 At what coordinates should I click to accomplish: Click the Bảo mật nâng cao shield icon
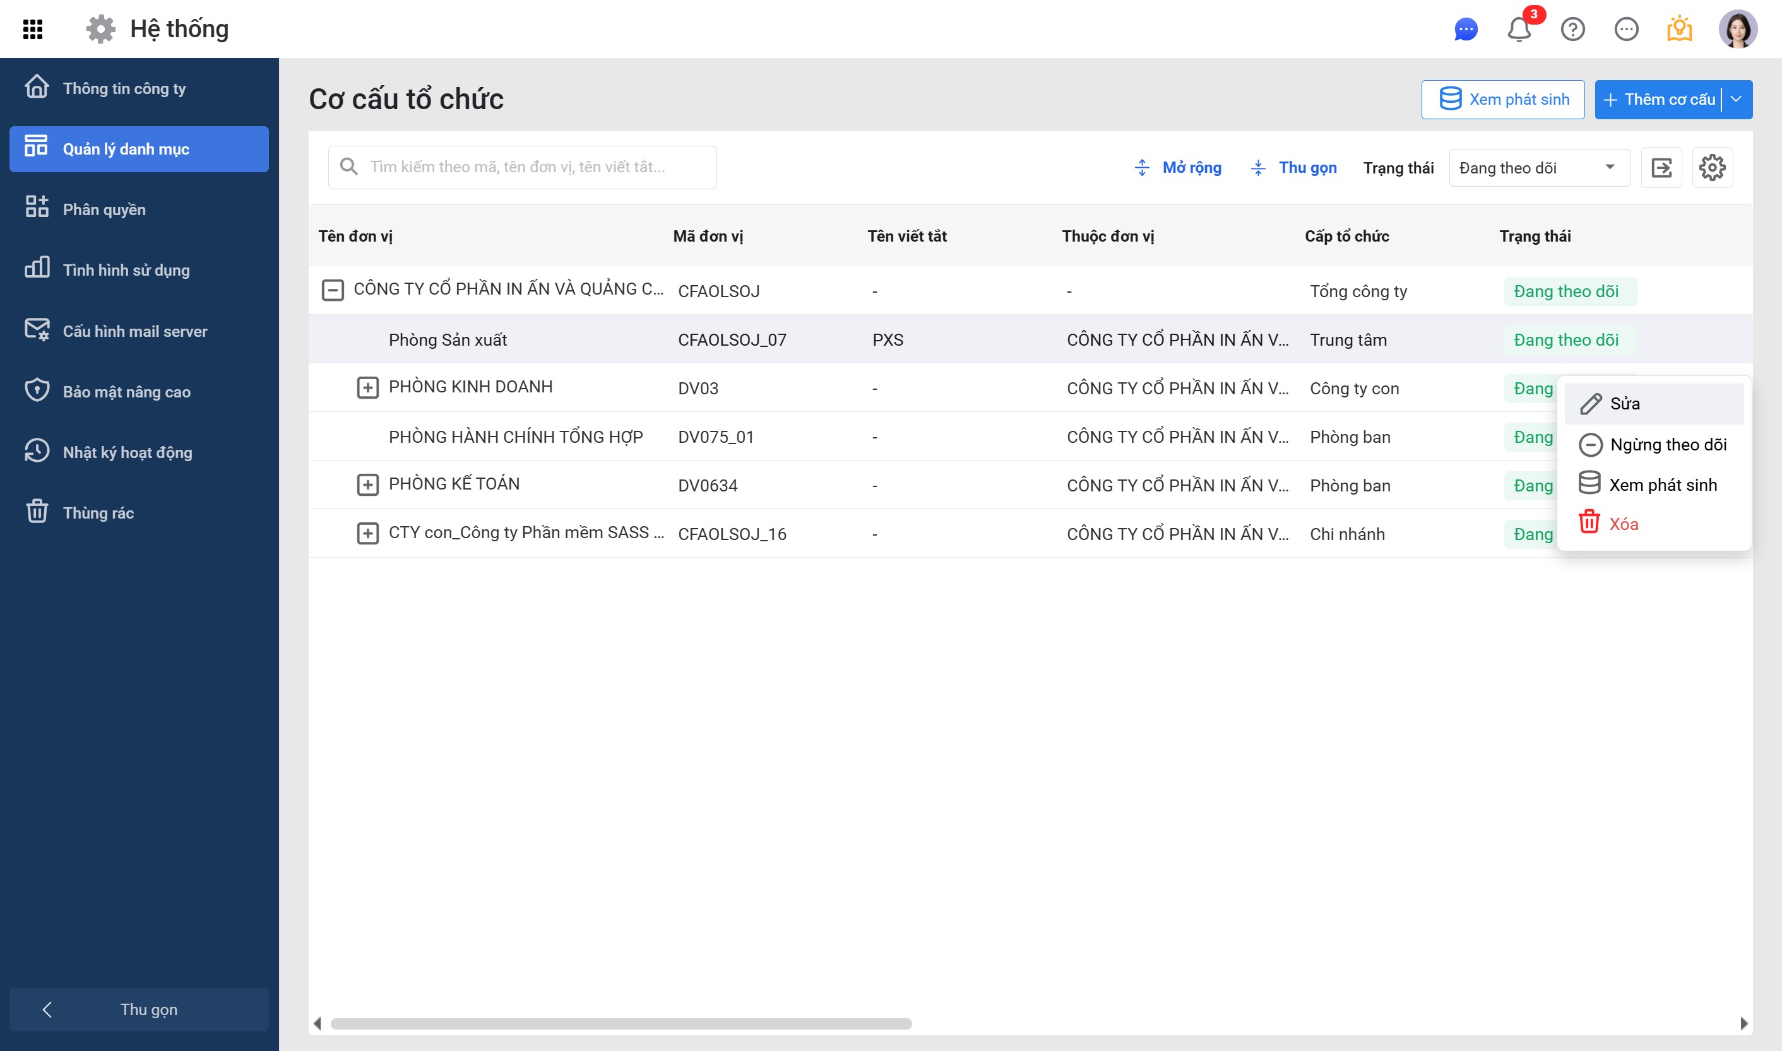37,390
